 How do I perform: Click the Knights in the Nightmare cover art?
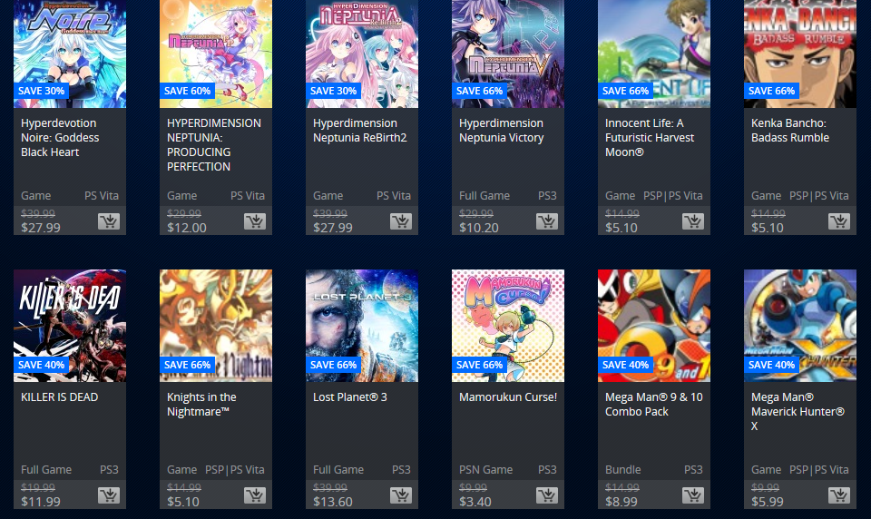(216, 326)
